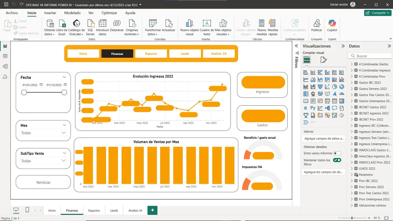Switch to the model view in left sidebar

(x=5, y=66)
